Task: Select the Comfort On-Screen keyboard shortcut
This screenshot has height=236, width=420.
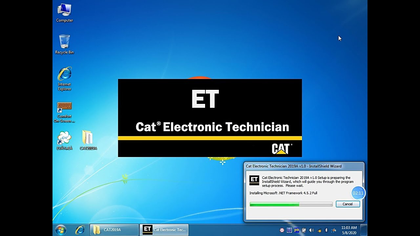Action: pyautogui.click(x=64, y=112)
